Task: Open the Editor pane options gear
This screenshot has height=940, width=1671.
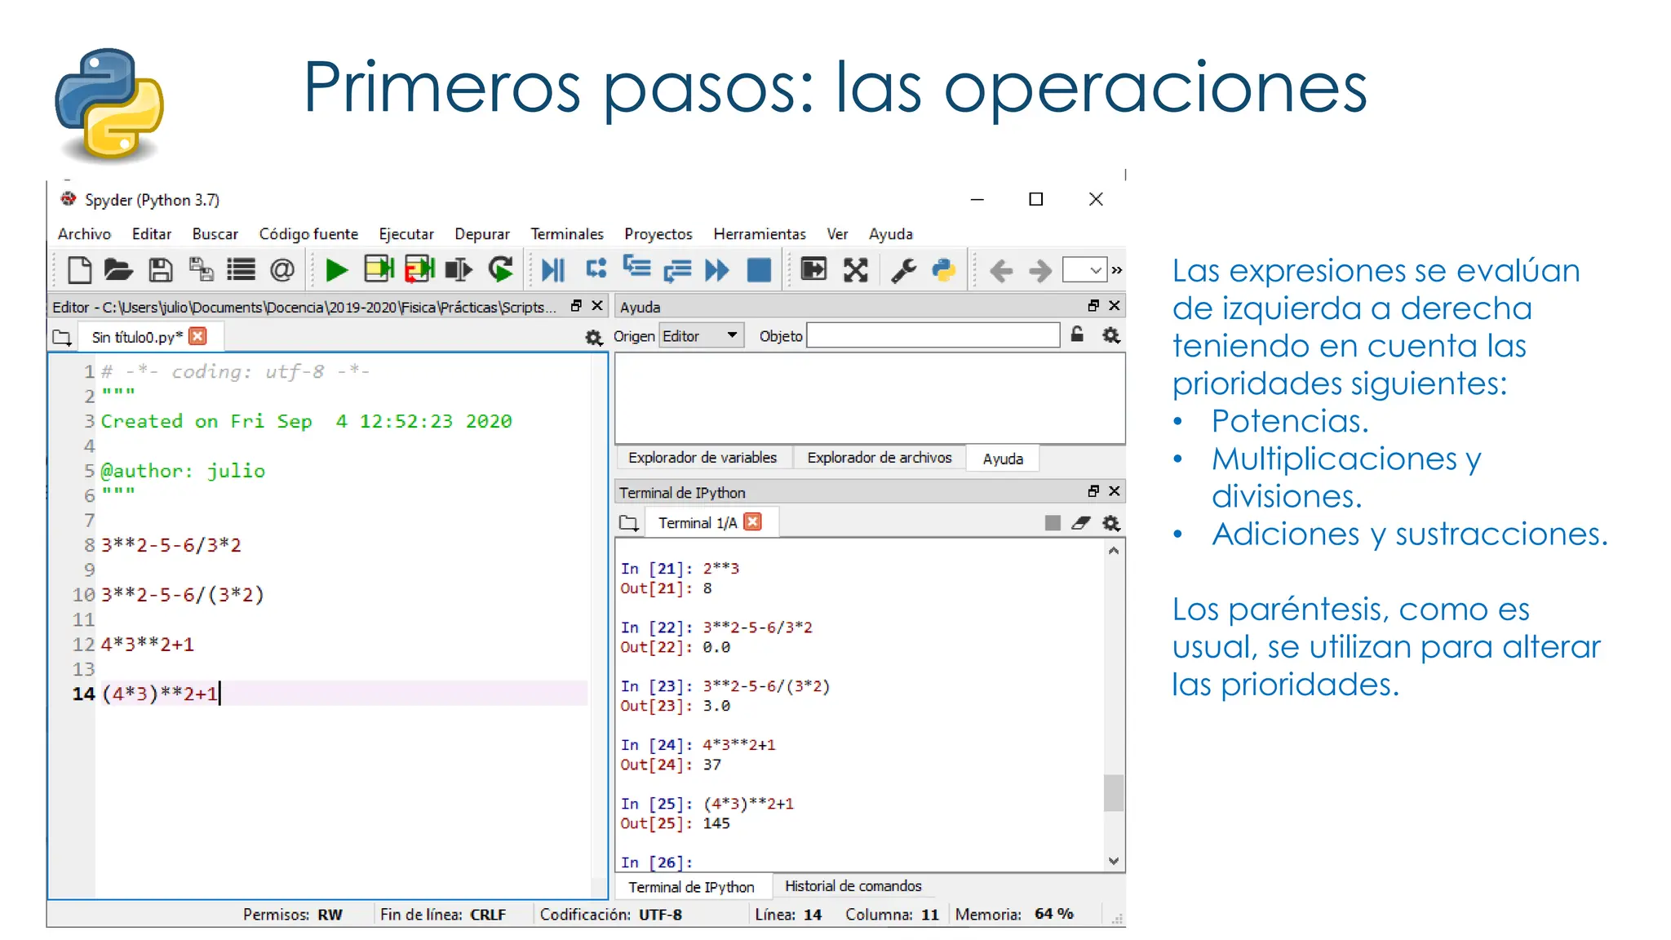Action: (x=593, y=338)
